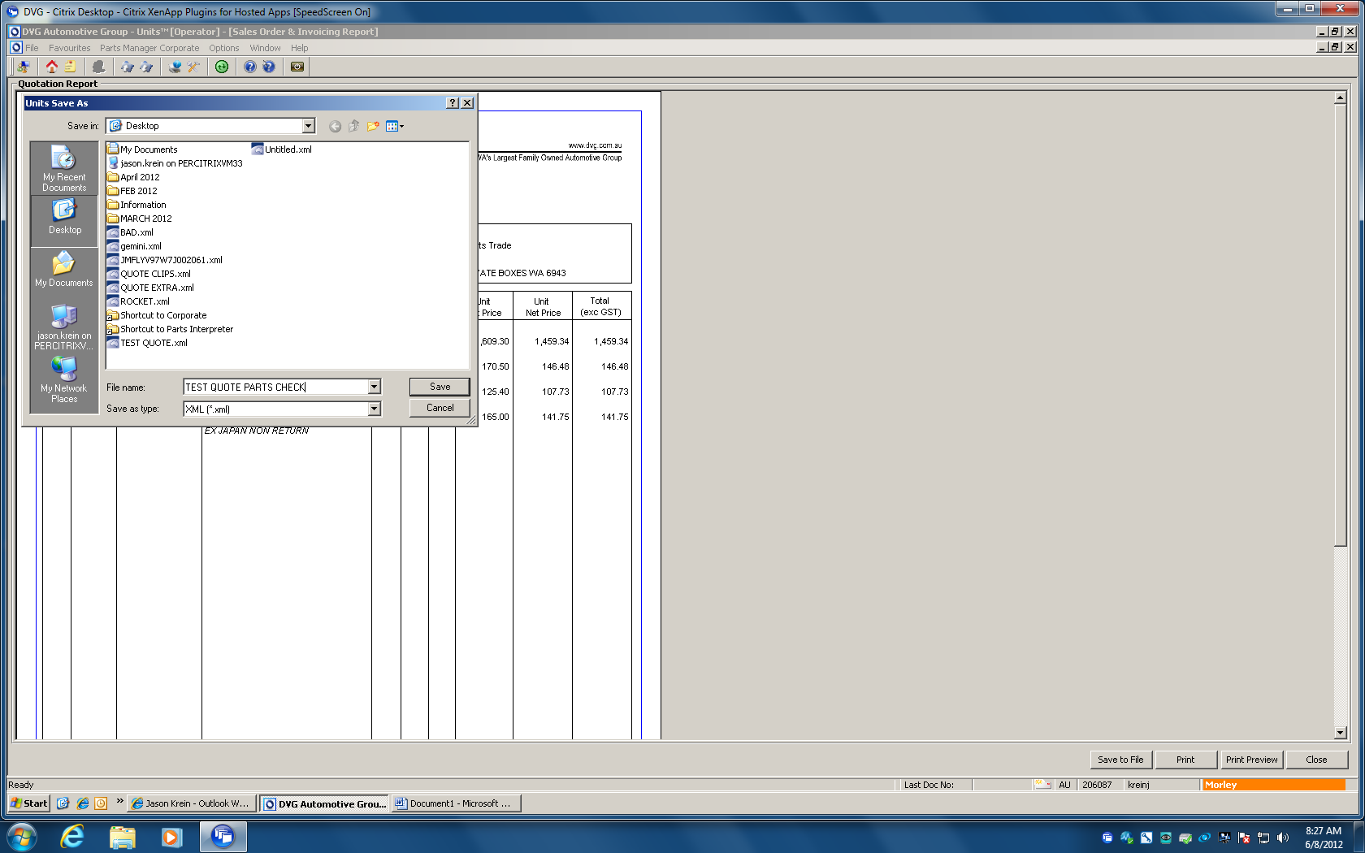Click the Print Preview button
Viewport: 1365px width, 853px height.
pos(1251,760)
